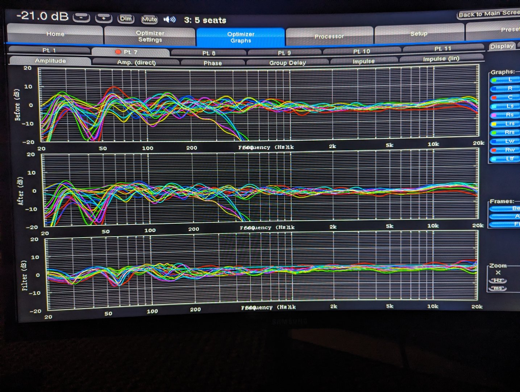Click Back to Main Screen button
The image size is (520, 392).
tap(488, 14)
